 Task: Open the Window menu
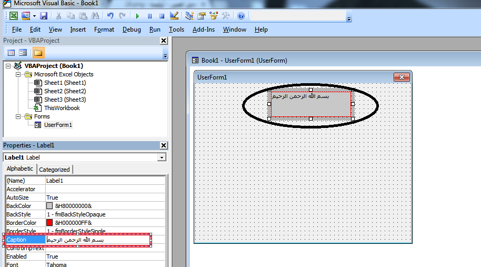[x=234, y=29]
